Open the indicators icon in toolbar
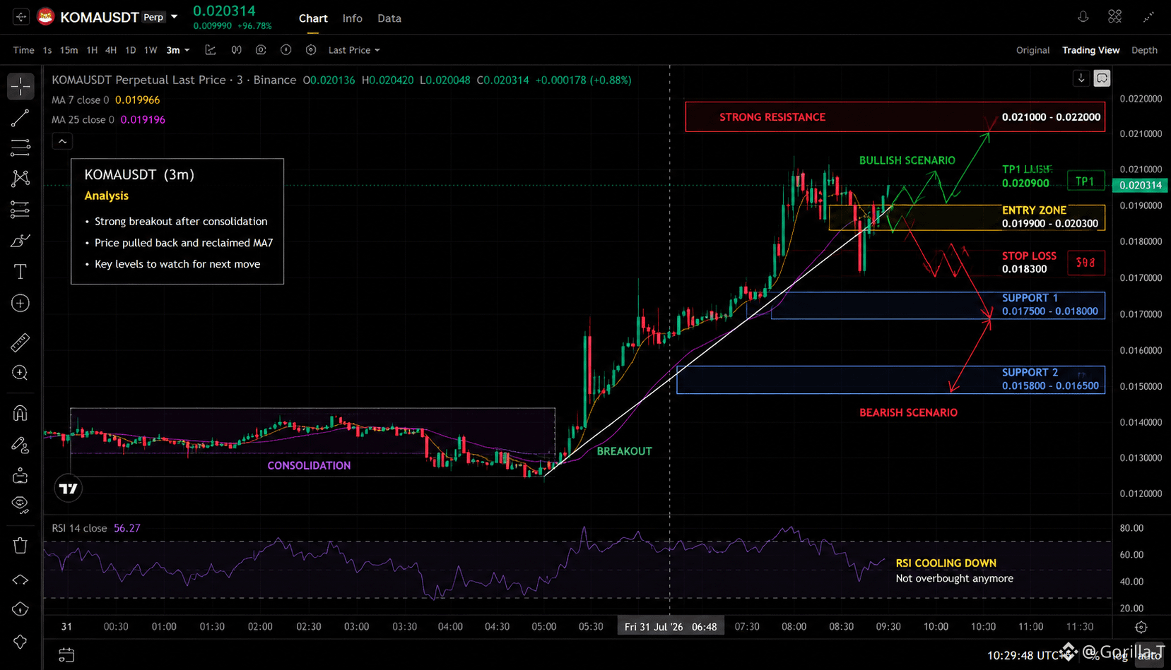The image size is (1171, 670). pos(236,50)
